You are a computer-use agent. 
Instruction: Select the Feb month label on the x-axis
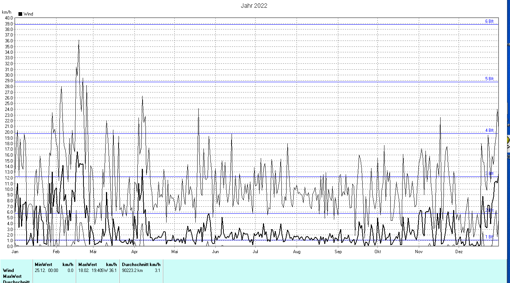[56, 252]
